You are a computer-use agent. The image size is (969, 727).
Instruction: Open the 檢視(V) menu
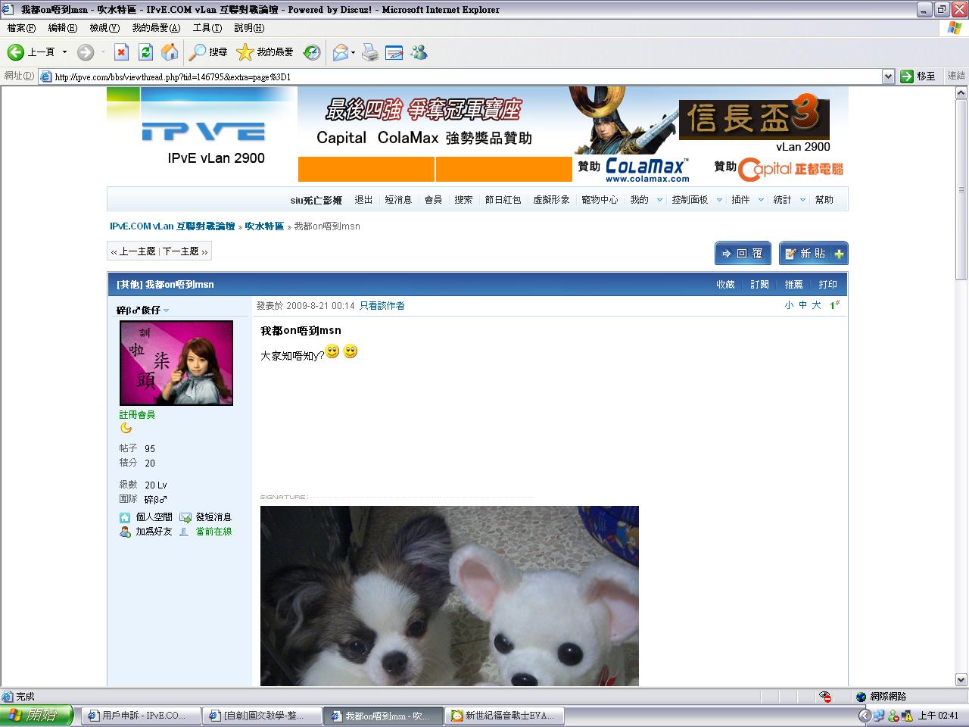(104, 28)
